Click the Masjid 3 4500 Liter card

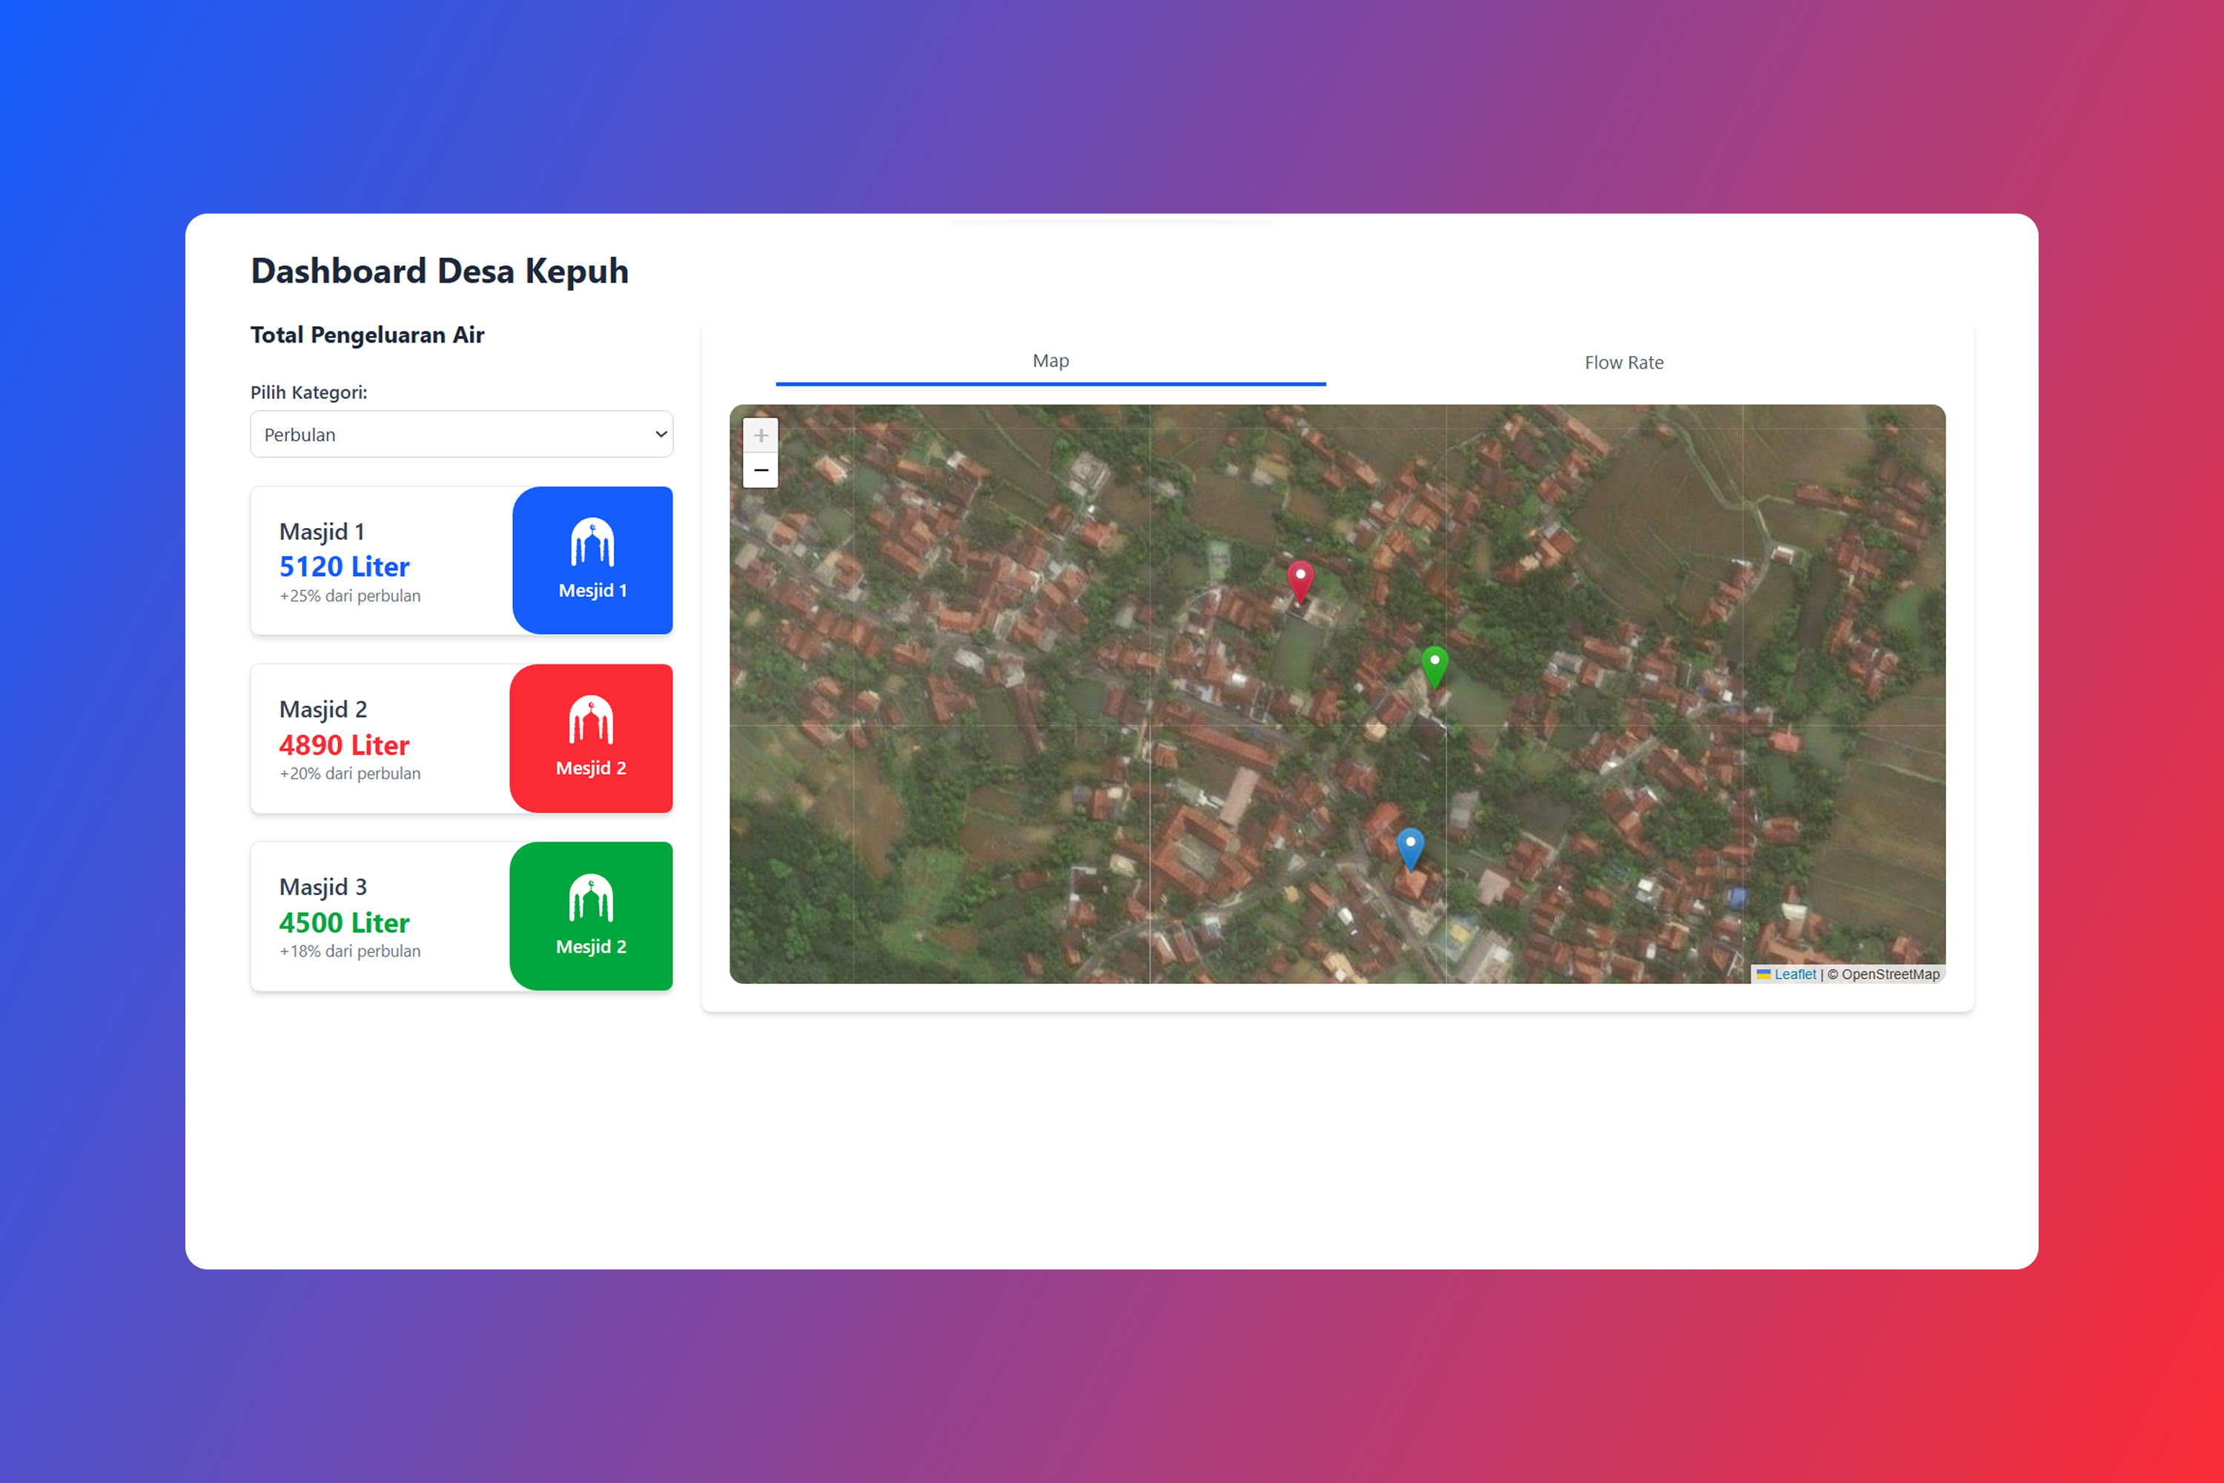pos(379,917)
